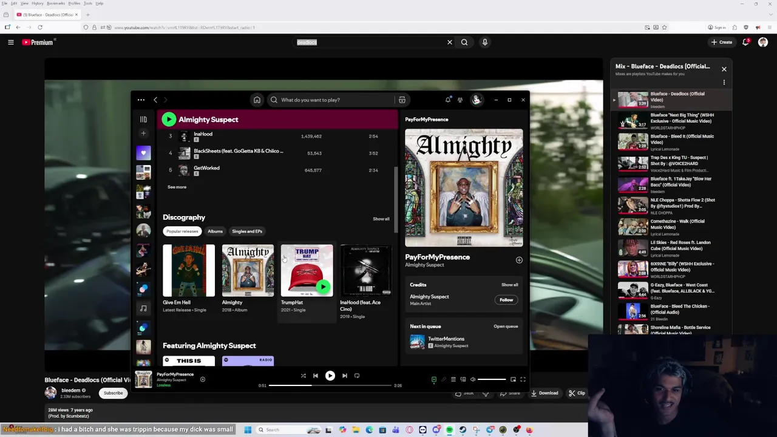Open the YouTube guide hamburger menu

[x=10, y=42]
